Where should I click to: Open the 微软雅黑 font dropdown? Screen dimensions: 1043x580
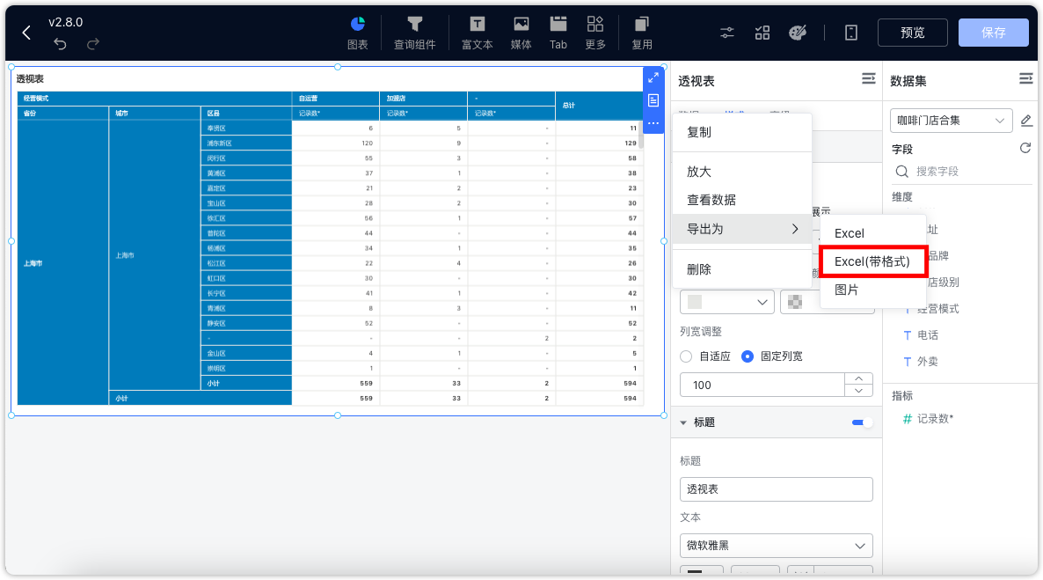(x=776, y=545)
